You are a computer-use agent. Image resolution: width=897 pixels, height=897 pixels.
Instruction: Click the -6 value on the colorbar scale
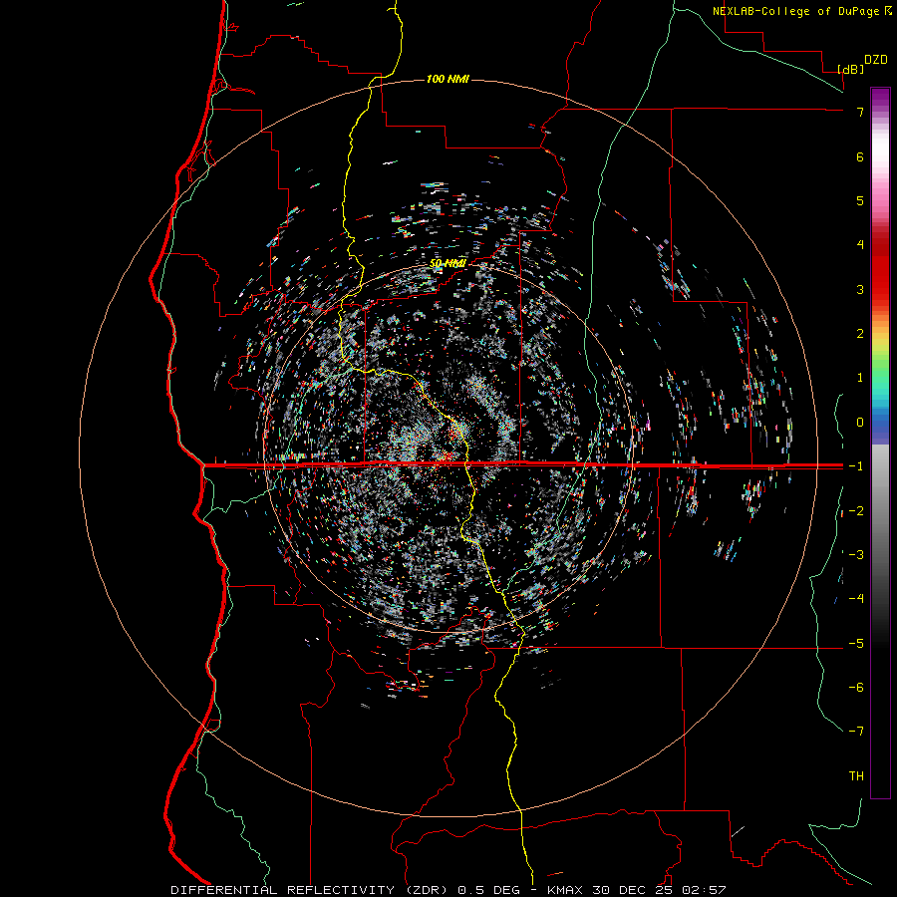[856, 688]
